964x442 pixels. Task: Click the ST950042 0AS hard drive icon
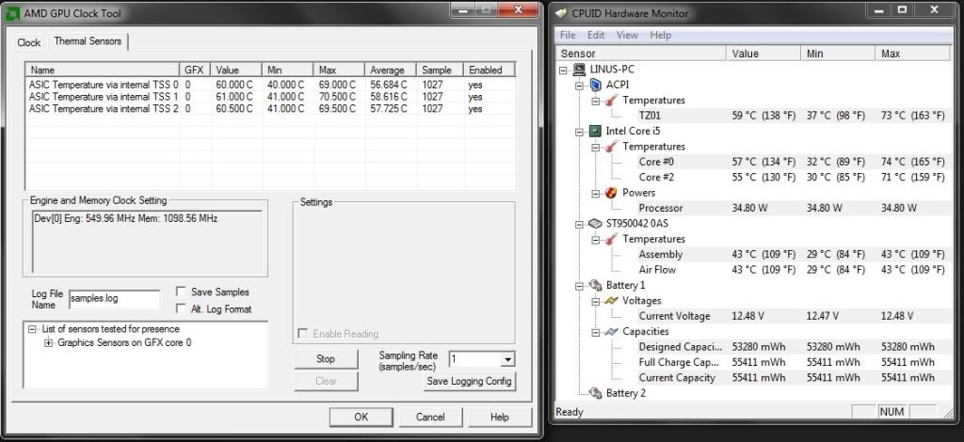(x=595, y=224)
